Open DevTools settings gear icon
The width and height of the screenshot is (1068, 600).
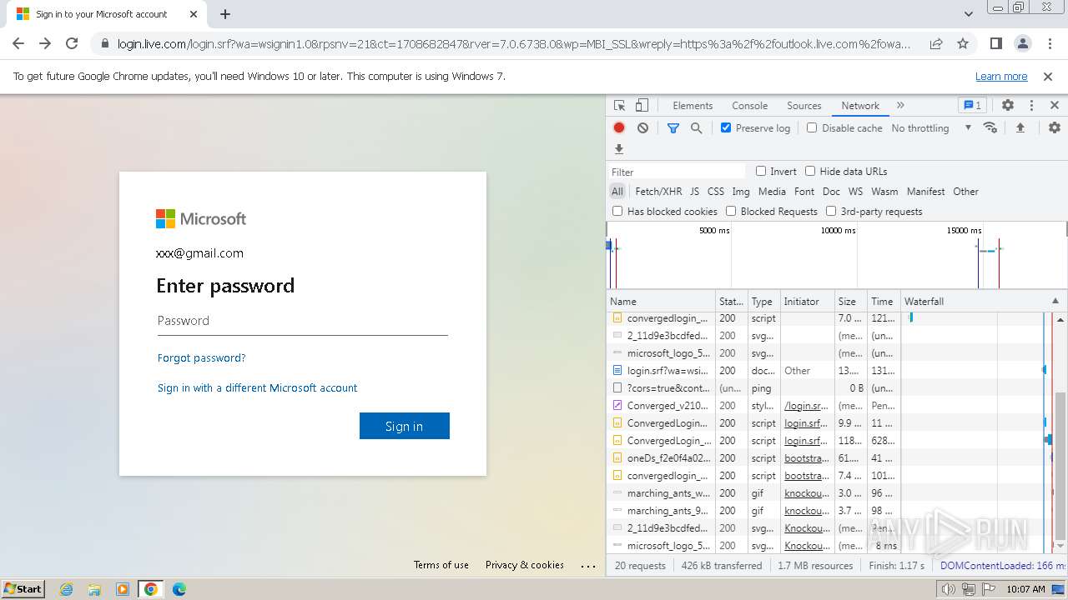1008,106
